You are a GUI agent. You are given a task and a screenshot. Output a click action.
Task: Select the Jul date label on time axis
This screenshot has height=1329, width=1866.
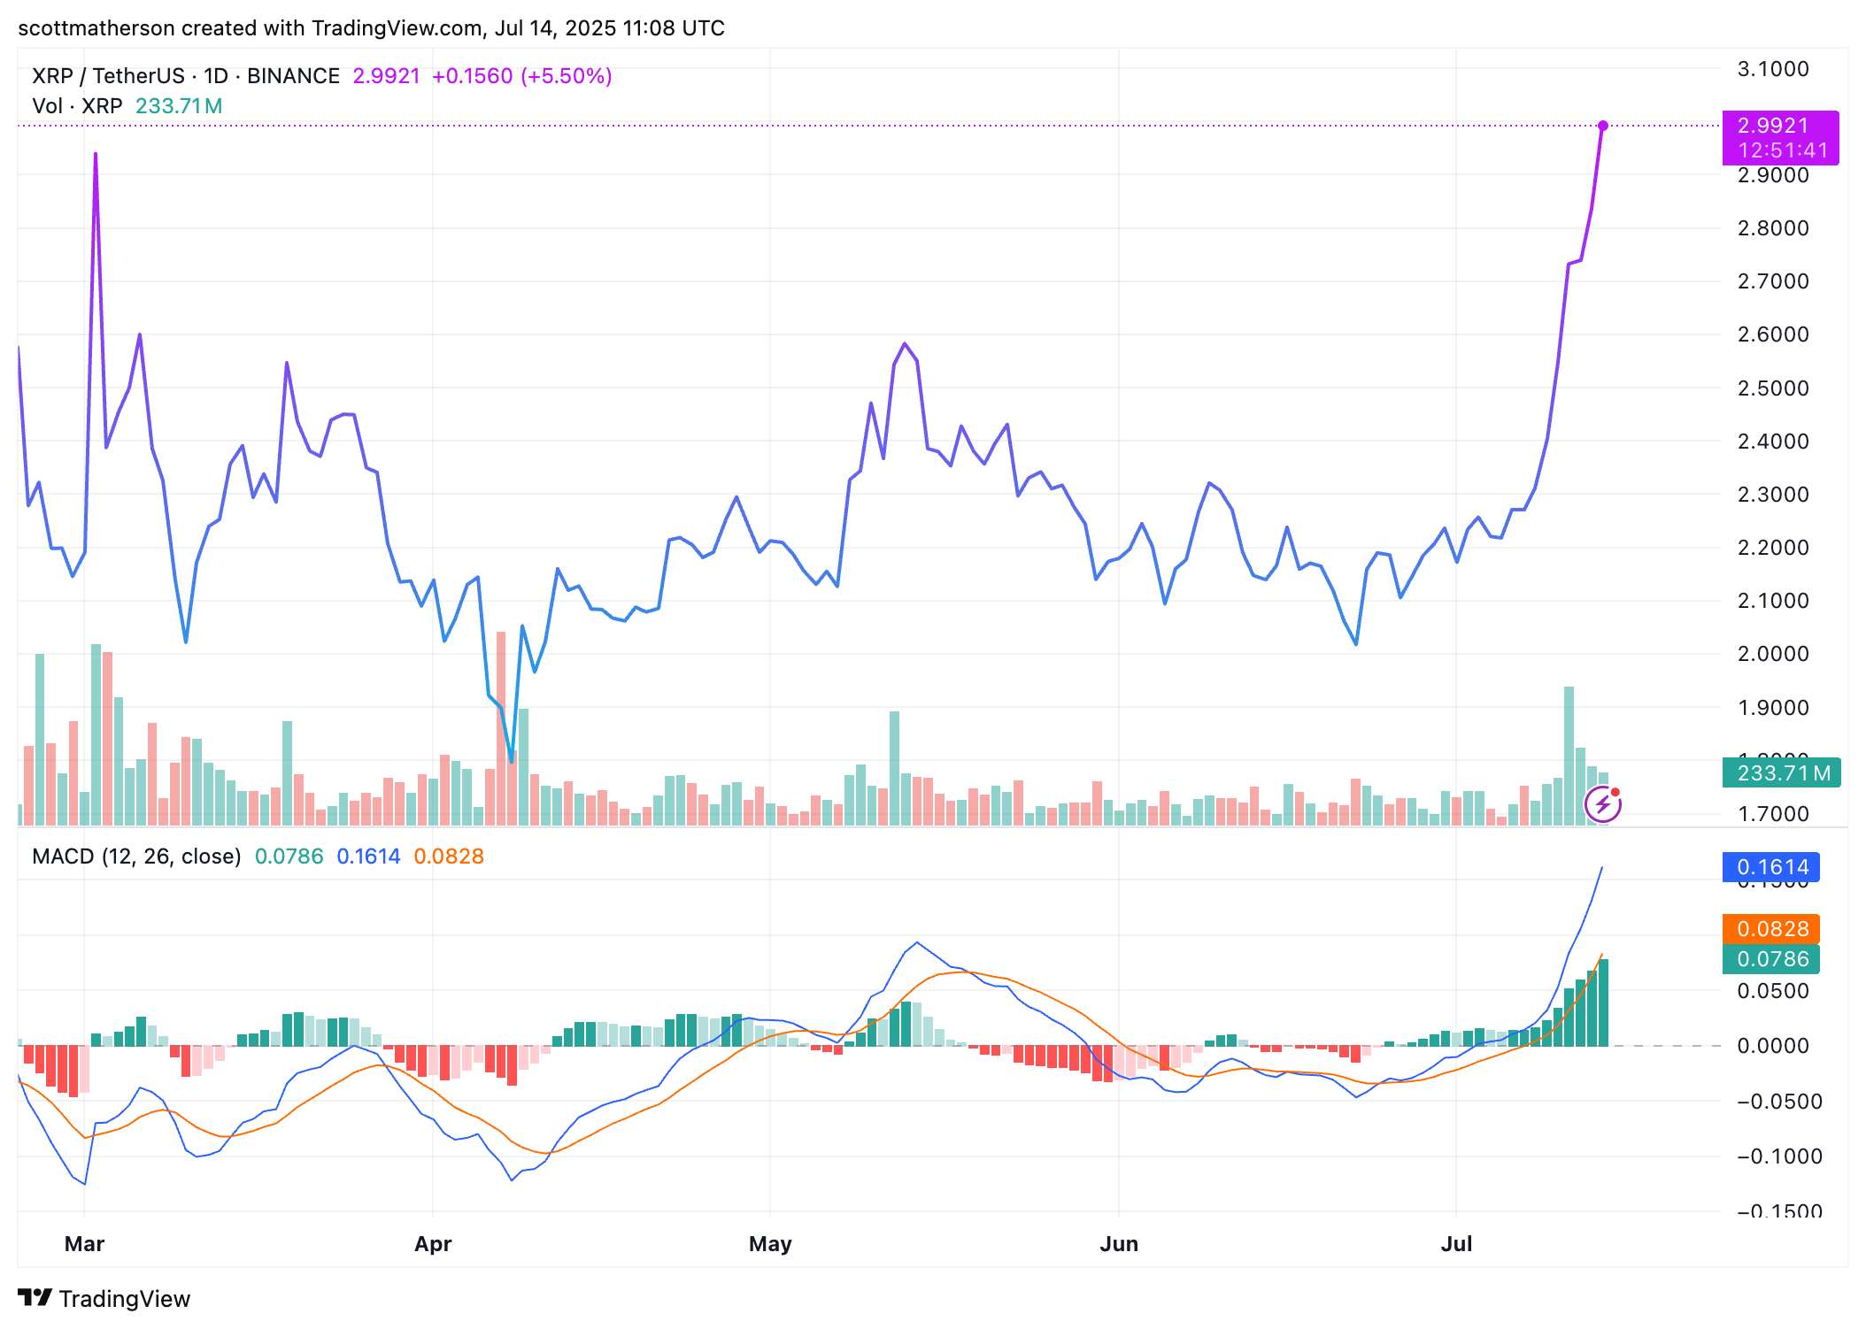(1456, 1244)
